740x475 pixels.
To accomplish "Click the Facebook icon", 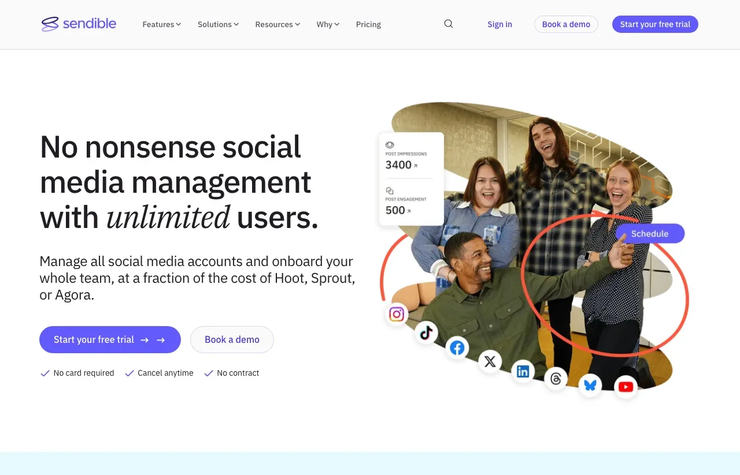I will click(x=457, y=348).
